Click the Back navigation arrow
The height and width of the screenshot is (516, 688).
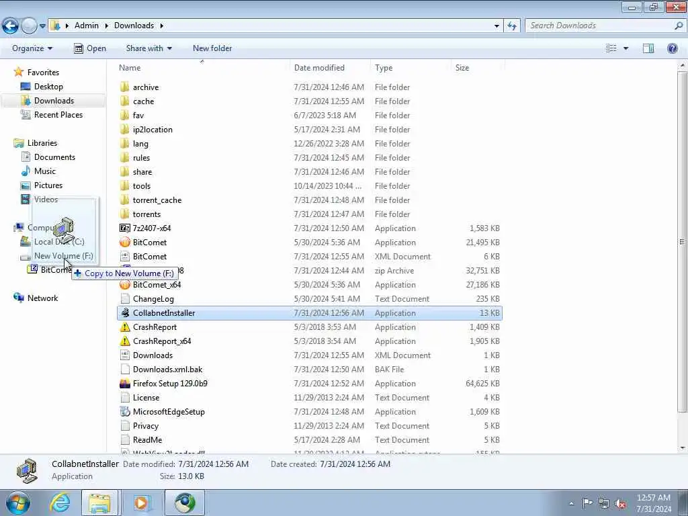[x=10, y=26]
